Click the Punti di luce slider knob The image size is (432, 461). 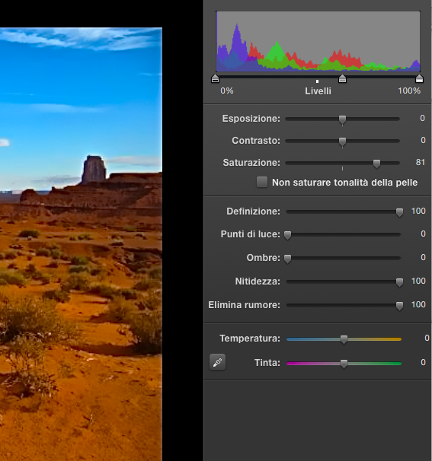pyautogui.click(x=288, y=235)
